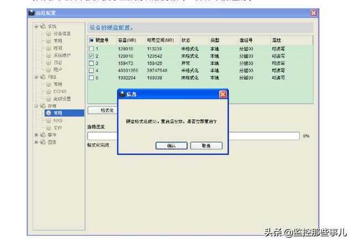Viewport: 354px width, 244px height.
Task: Check the box for disk 3
Action: point(91,63)
